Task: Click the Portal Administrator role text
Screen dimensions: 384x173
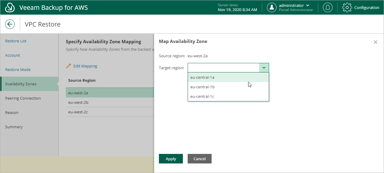Action: 296,10
